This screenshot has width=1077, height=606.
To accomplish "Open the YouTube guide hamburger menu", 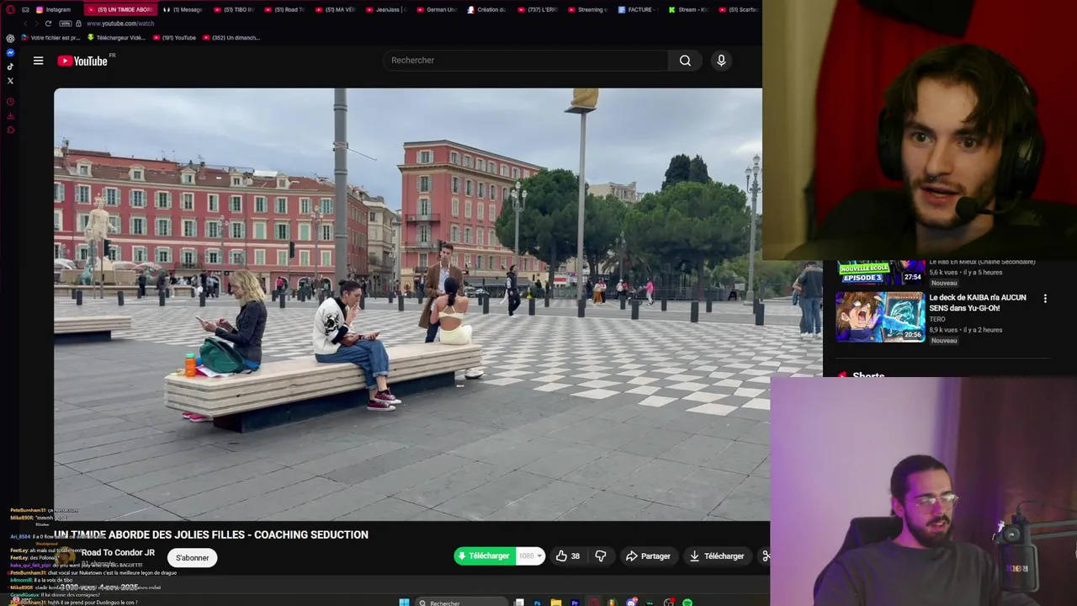I will point(38,61).
